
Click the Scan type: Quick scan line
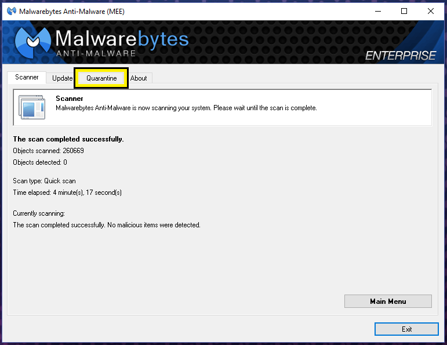click(x=44, y=181)
